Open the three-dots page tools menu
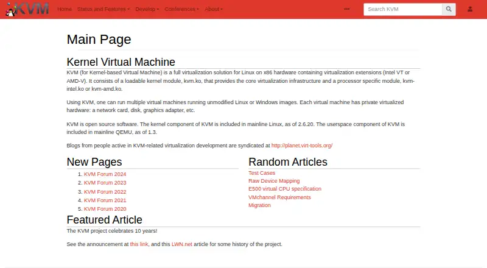The width and height of the screenshot is (487, 268). (x=346, y=9)
